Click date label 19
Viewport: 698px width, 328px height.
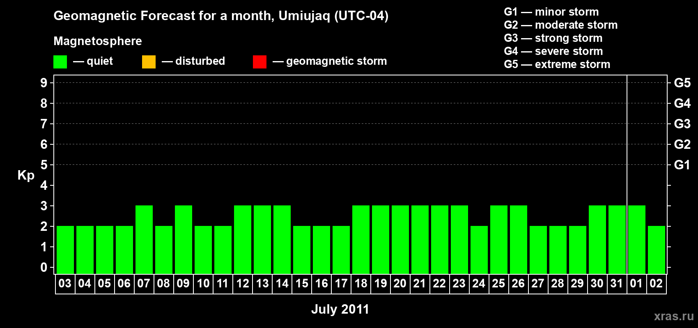(380, 283)
